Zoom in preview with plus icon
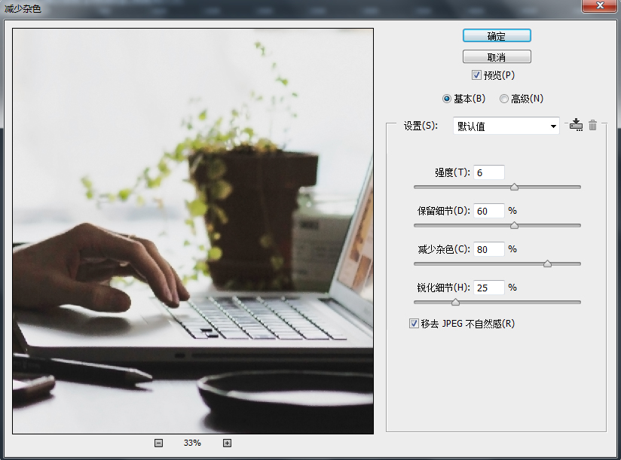Screen dimensions: 621x460 point(227,443)
